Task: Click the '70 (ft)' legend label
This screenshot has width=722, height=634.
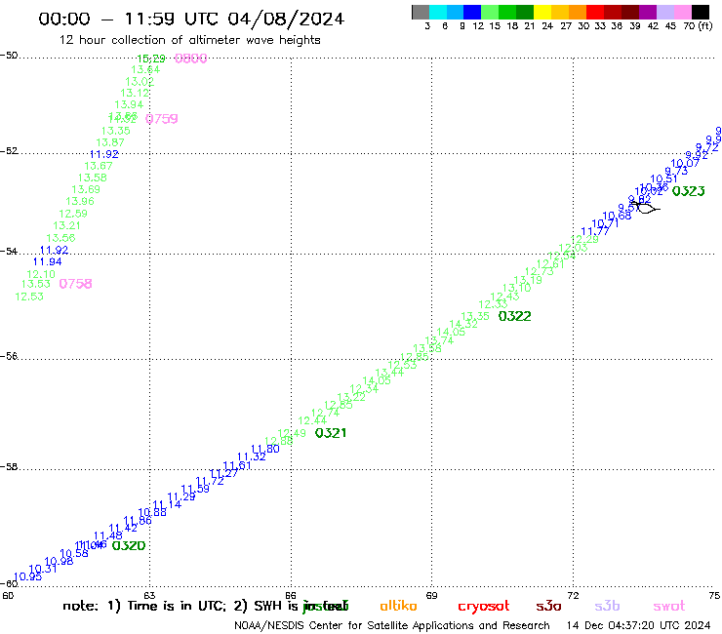Action: pos(698,25)
